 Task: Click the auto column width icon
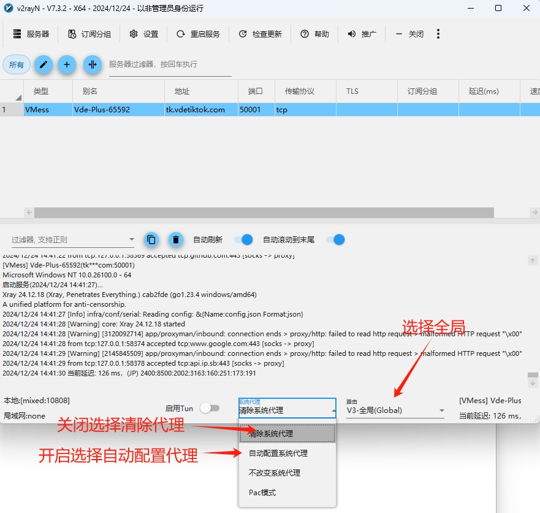click(92, 64)
